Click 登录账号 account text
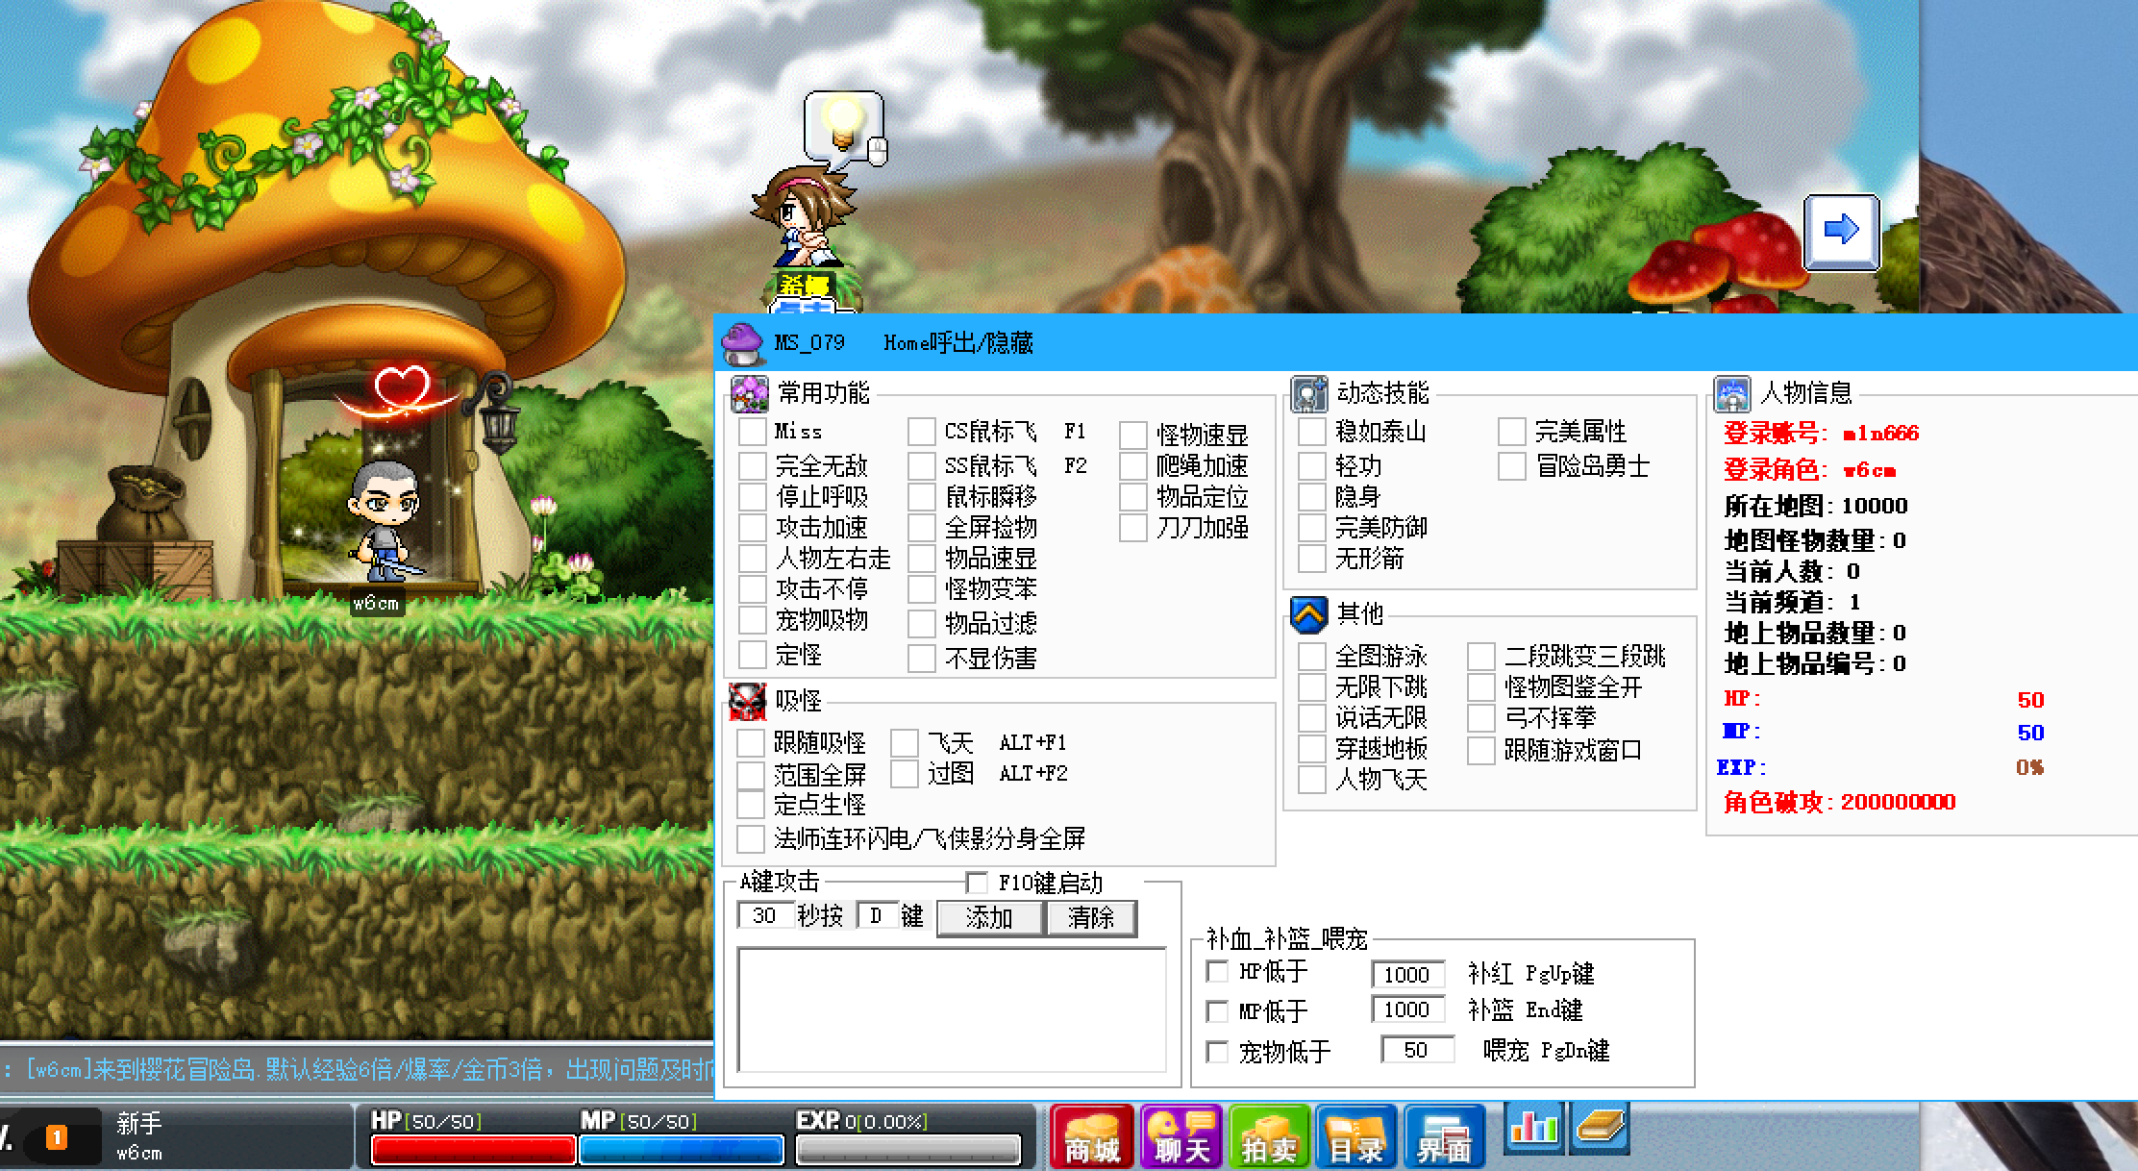2138x1171 pixels. tap(1822, 434)
